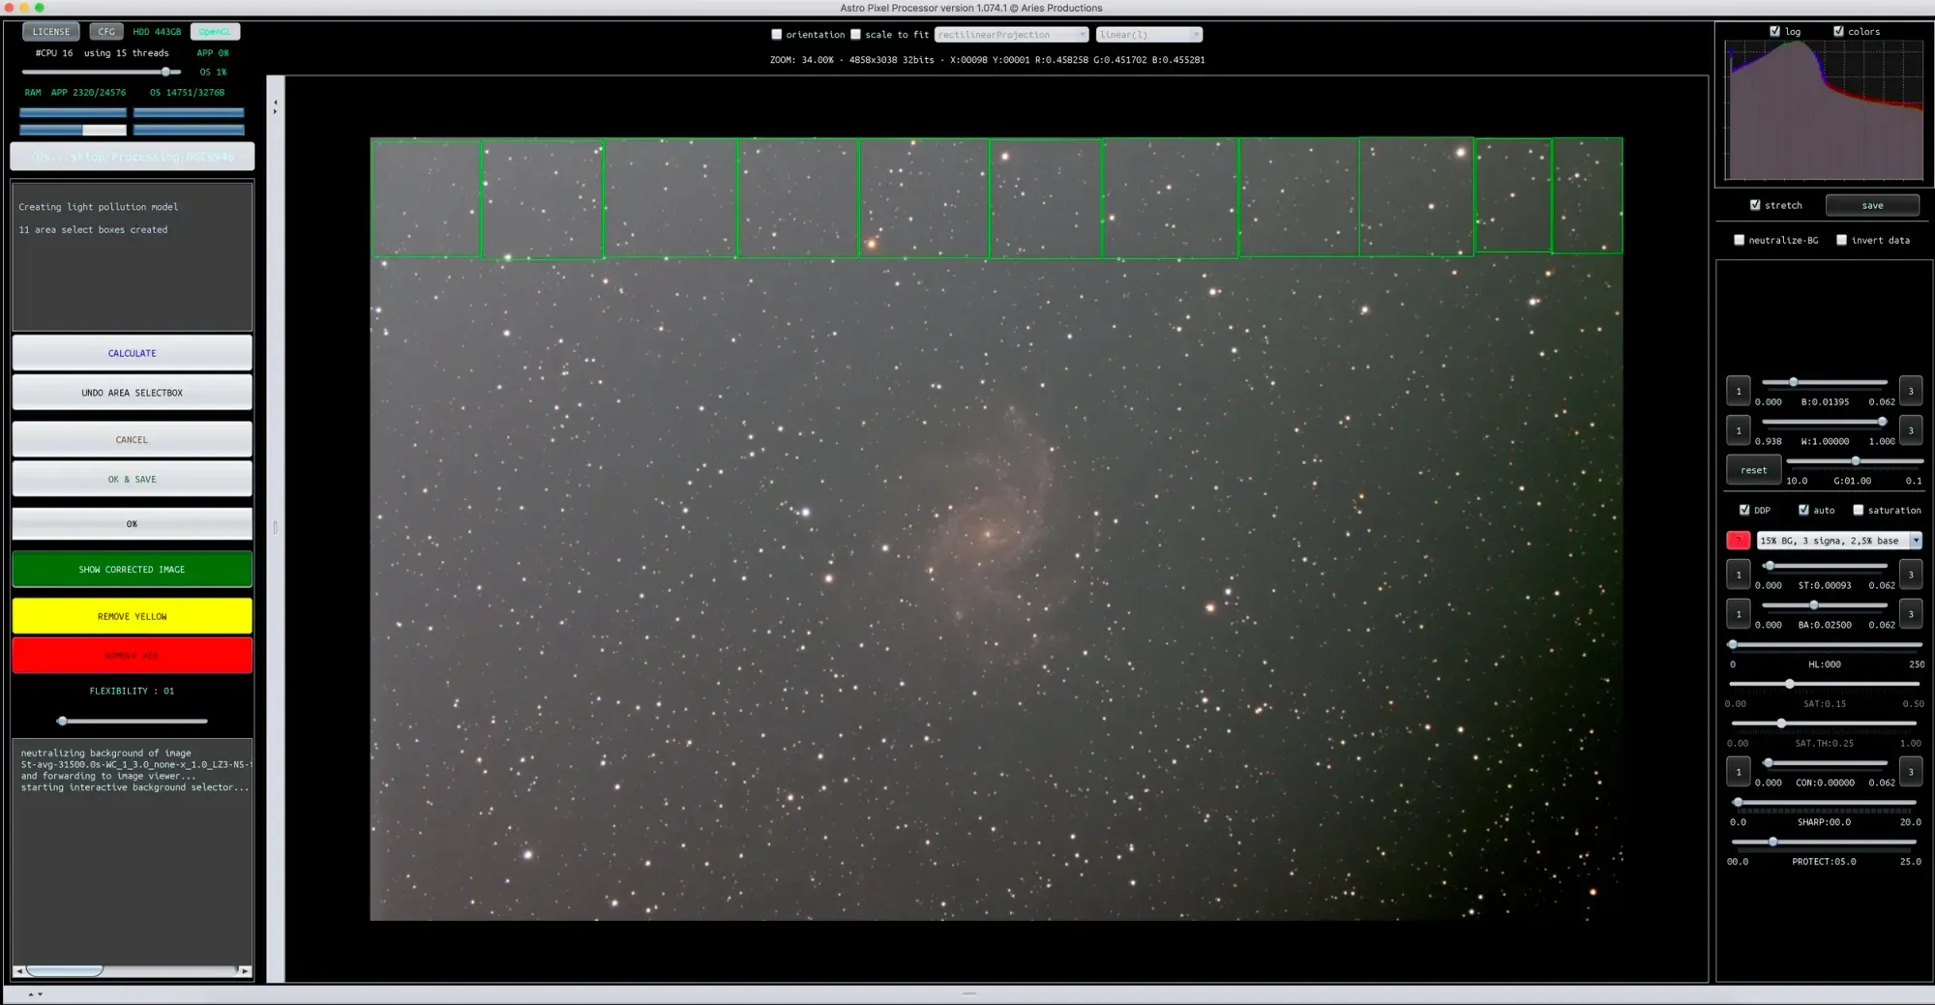Click the '3' button beside CON slider

[x=1910, y=772]
